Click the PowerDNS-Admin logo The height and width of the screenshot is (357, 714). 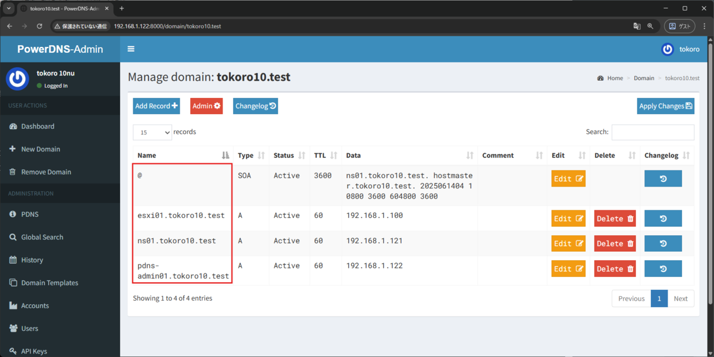[x=60, y=49]
